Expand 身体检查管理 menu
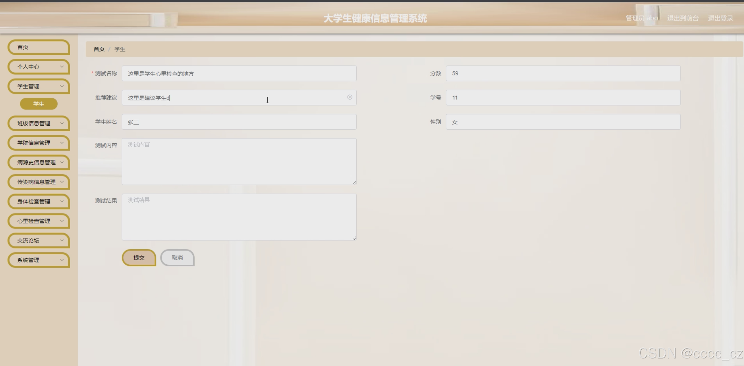 pos(39,202)
